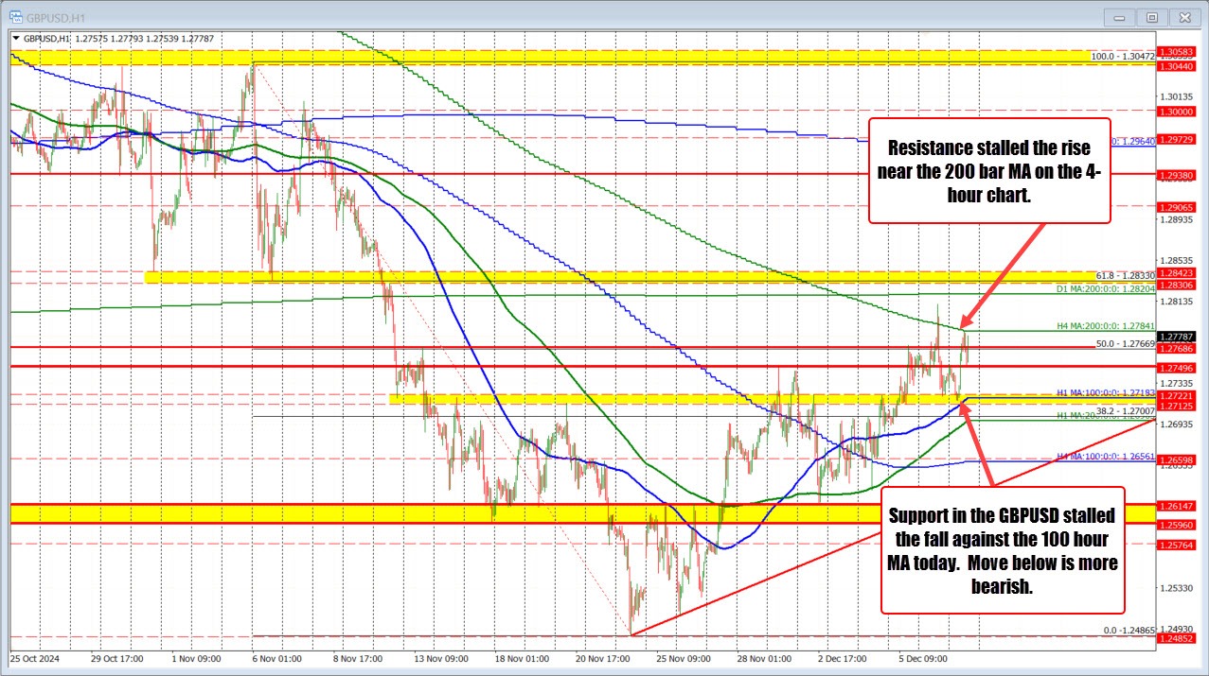
Task: Click the red price label 1.25960
Action: coord(1178,524)
